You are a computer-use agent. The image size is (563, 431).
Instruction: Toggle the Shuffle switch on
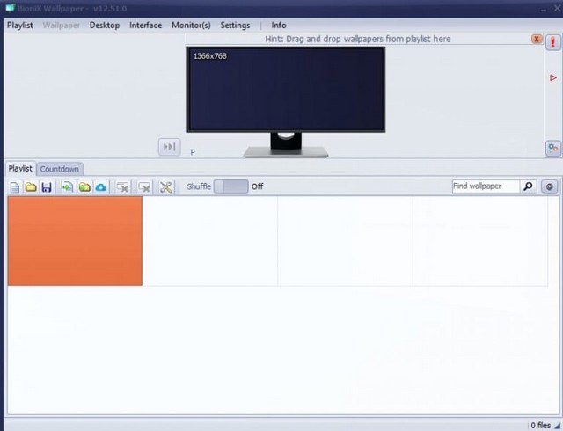230,186
